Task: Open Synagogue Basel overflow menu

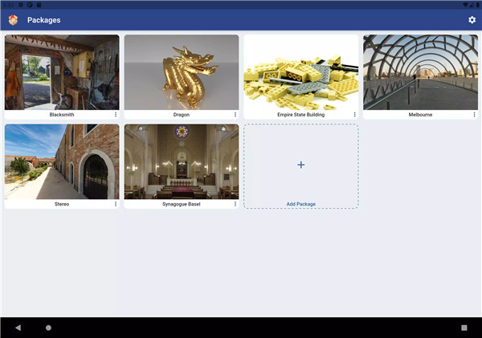Action: (235, 204)
